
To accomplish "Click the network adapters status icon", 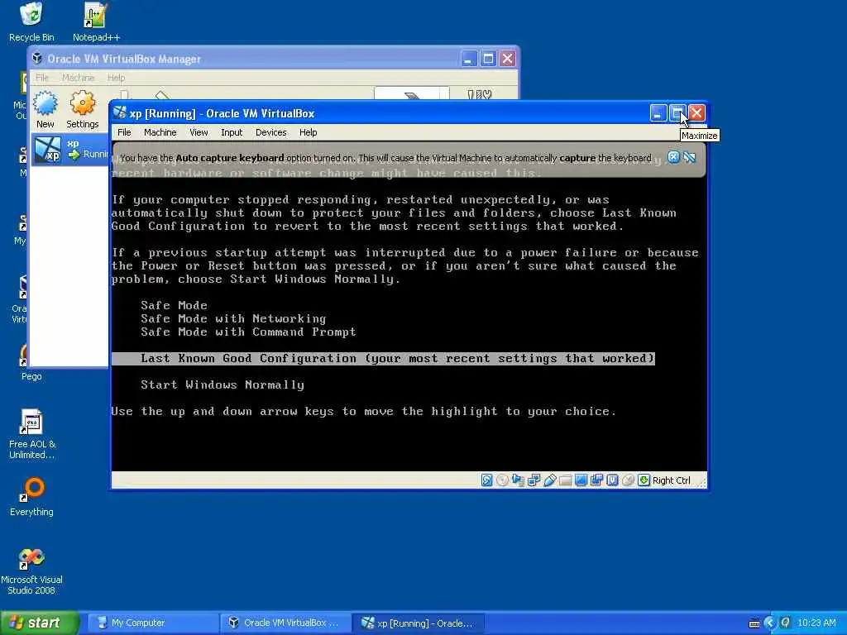I will [534, 480].
